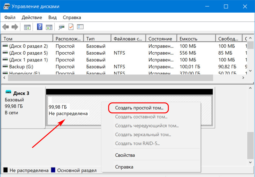Sort by the Располож... column header
255x177 pixels.
[x=68, y=38]
